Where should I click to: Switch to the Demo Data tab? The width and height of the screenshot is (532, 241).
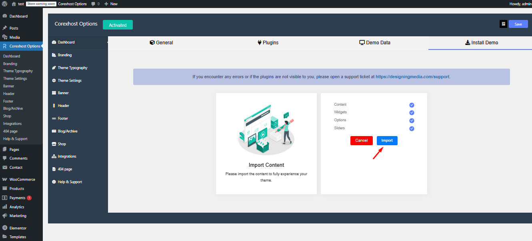pyautogui.click(x=375, y=42)
